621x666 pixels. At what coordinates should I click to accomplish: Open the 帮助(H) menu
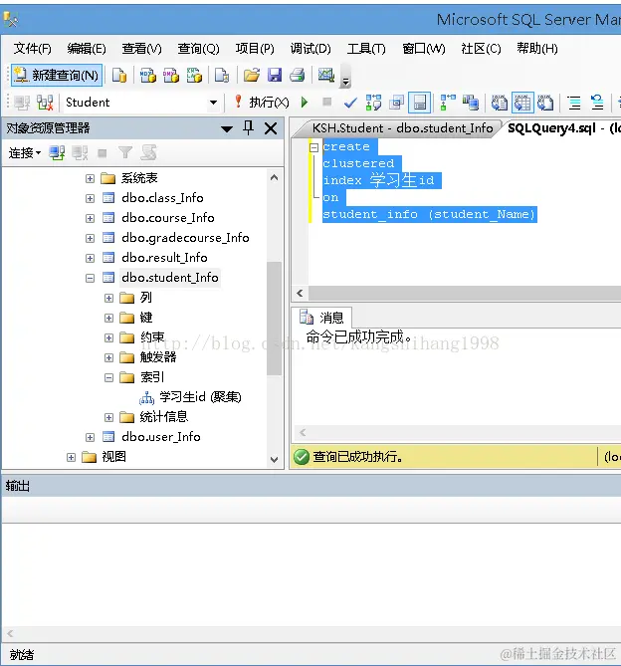tap(537, 49)
